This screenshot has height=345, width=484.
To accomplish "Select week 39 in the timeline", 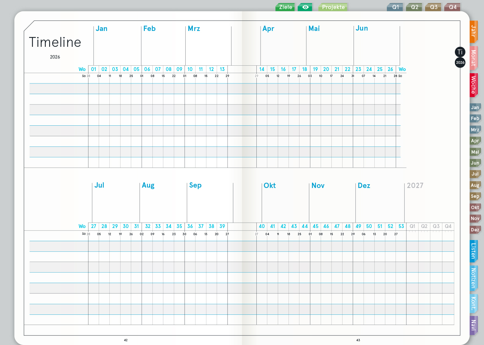I will pyautogui.click(x=222, y=226).
